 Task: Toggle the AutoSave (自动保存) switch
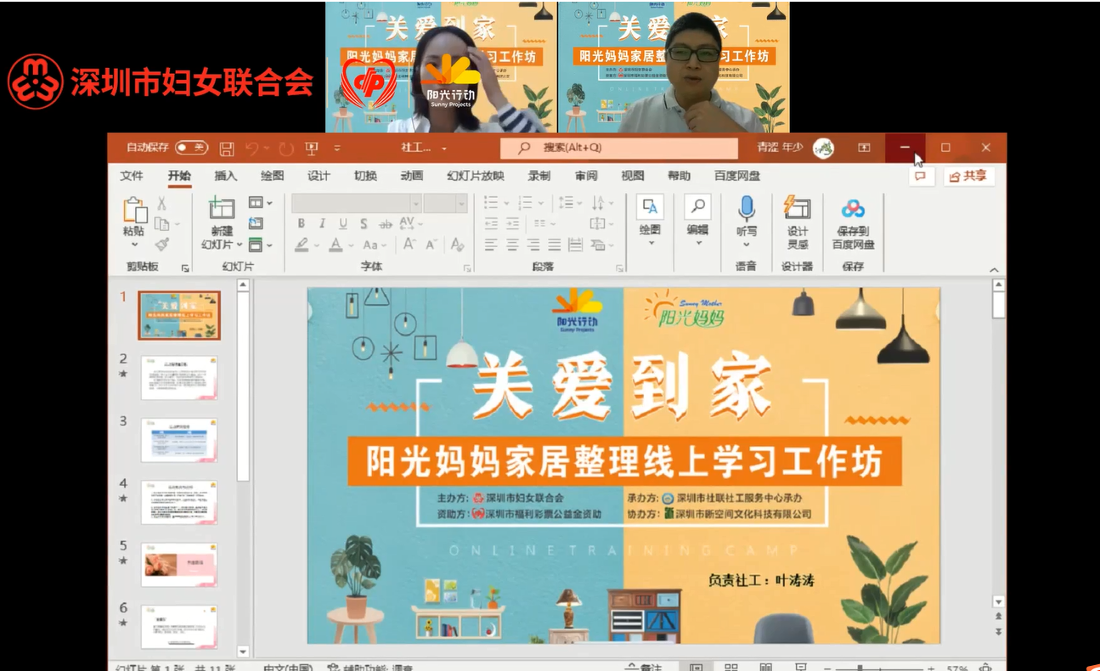[191, 148]
